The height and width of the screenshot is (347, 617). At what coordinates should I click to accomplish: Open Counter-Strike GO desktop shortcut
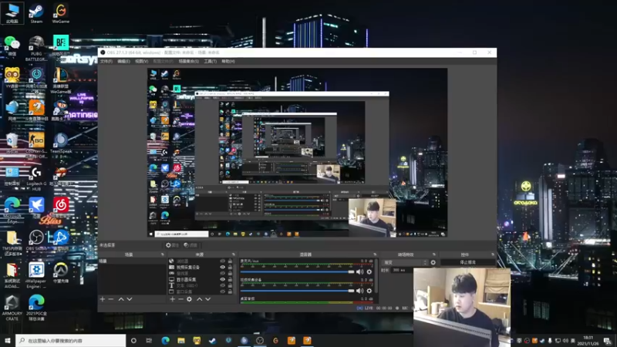[36, 145]
